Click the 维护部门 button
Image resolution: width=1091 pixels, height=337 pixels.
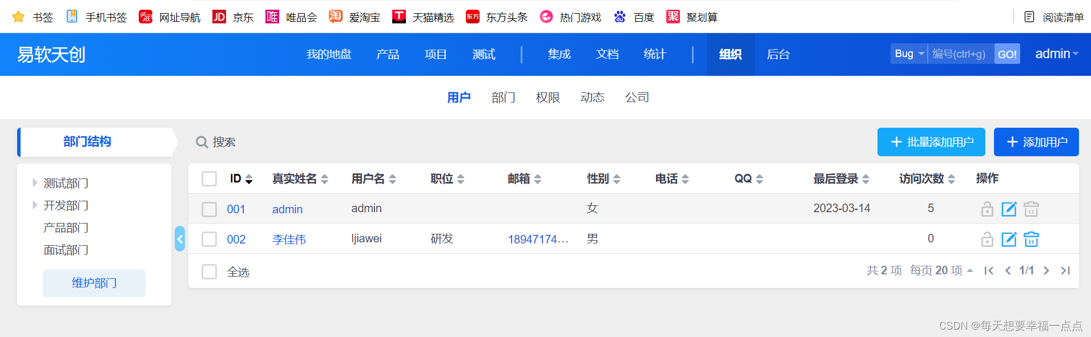point(94,283)
